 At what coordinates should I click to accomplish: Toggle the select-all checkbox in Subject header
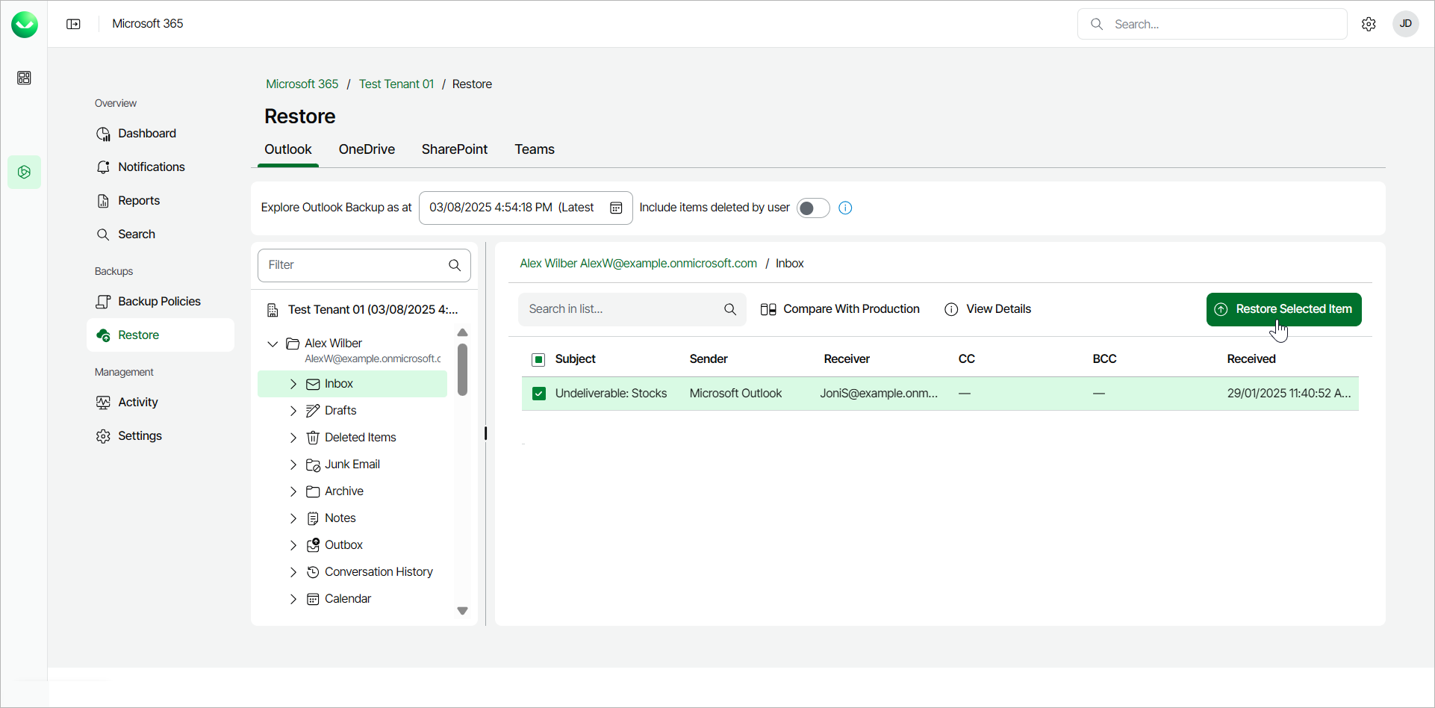click(538, 359)
